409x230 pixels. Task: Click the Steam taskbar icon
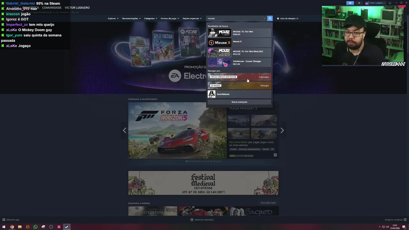[66, 227]
